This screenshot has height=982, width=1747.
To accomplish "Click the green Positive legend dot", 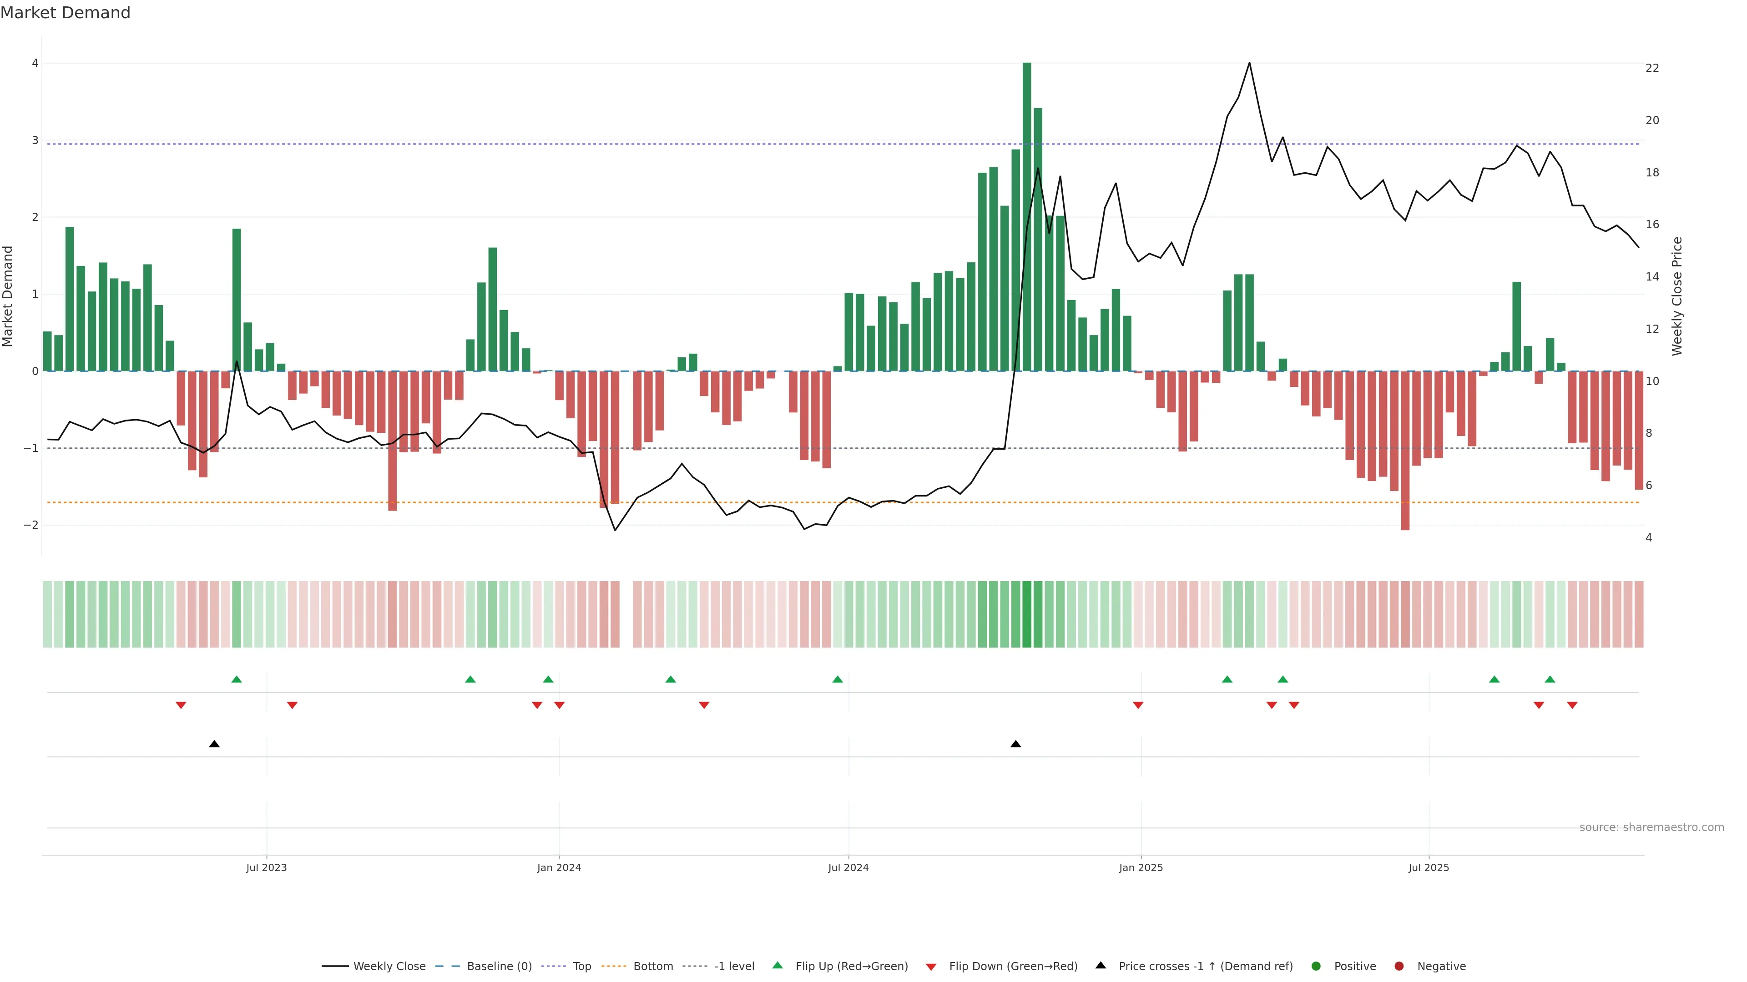I will point(1316,967).
